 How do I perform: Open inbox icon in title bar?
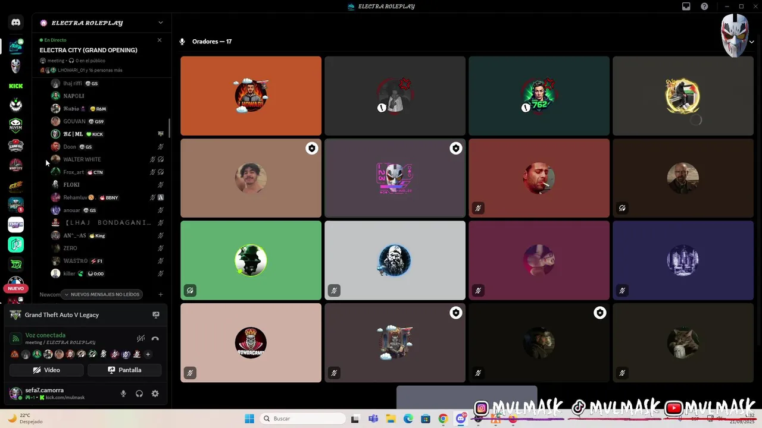[x=686, y=7]
